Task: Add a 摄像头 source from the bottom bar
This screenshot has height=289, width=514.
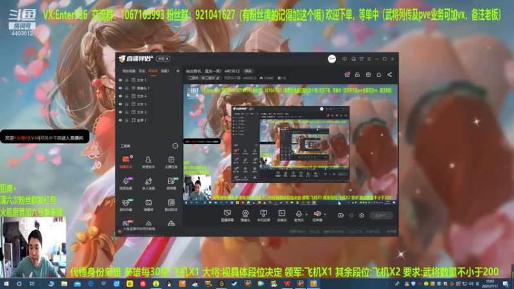Action: coord(245,216)
